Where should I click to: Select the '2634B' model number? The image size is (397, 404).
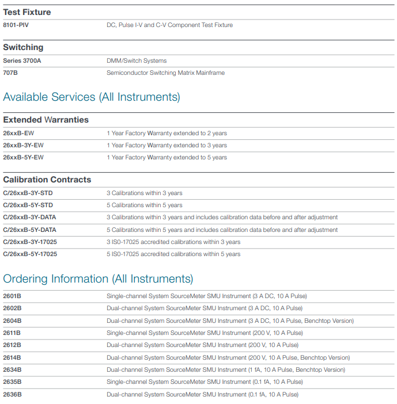[x=12, y=369]
